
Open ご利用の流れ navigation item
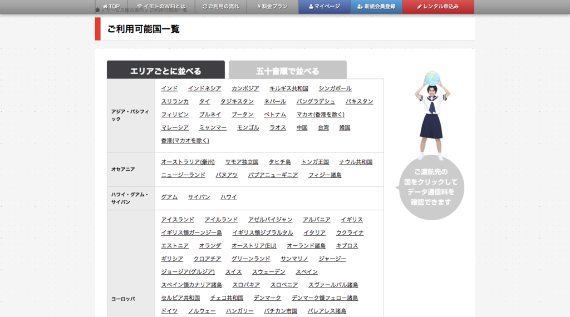tap(220, 7)
